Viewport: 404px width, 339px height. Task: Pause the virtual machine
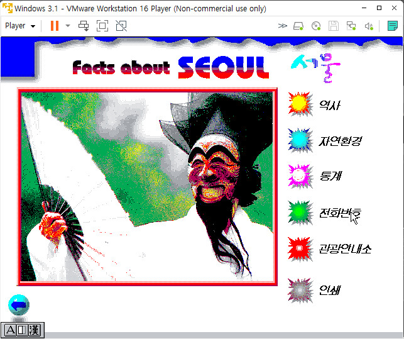click(x=55, y=26)
